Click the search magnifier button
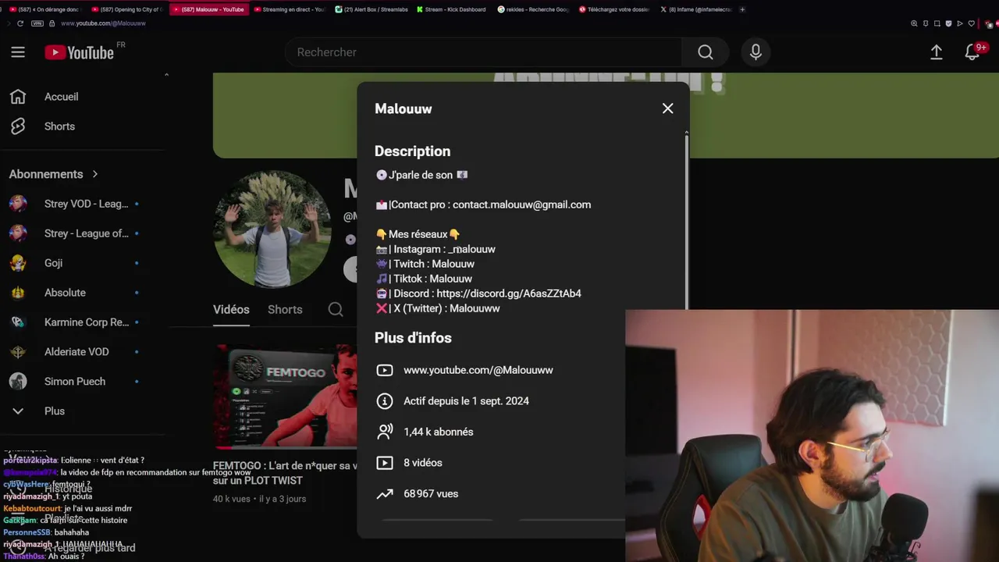 (706, 52)
